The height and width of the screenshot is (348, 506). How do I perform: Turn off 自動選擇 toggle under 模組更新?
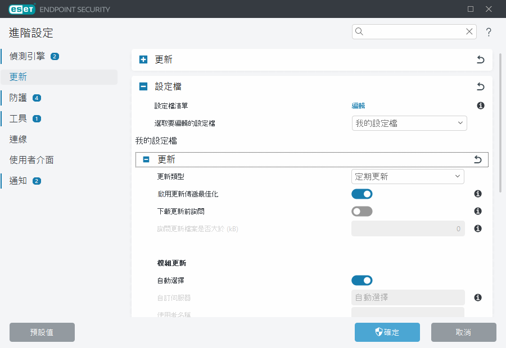362,280
